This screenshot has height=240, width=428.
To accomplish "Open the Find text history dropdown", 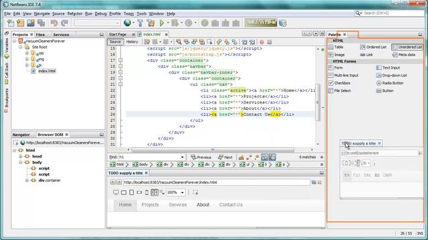I will 183,157.
